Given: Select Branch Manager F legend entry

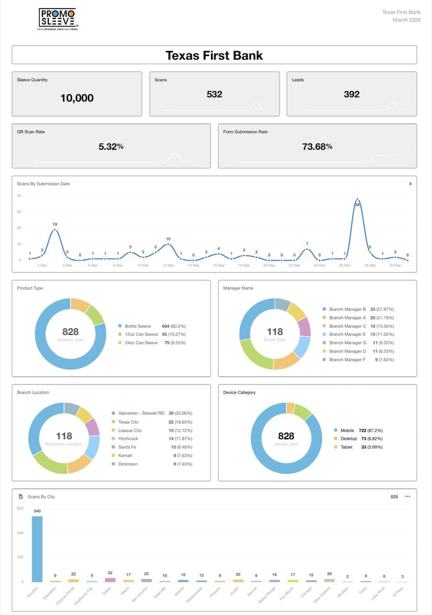Looking at the screenshot, I should click(x=358, y=359).
